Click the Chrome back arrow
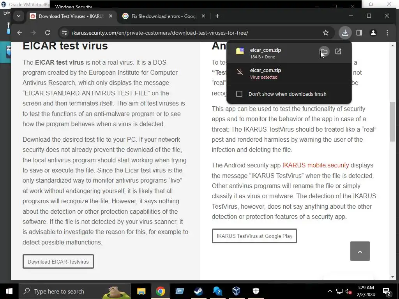The height and width of the screenshot is (299, 399). [x=19, y=33]
